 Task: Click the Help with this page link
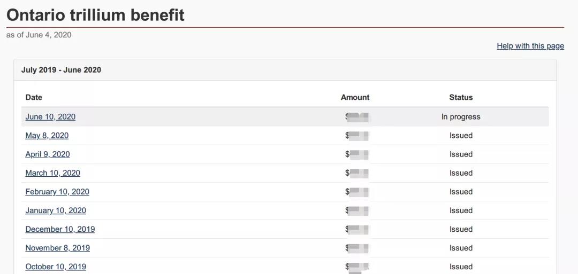pyautogui.click(x=530, y=46)
